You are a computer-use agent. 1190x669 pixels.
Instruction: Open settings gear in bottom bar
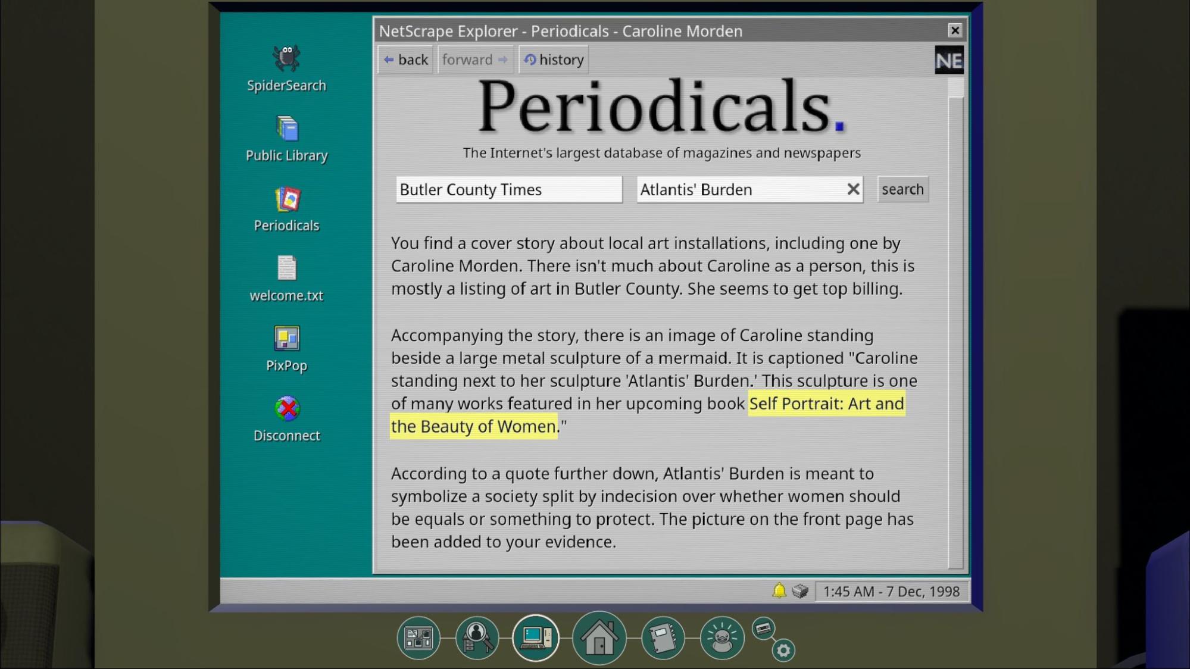[783, 651]
